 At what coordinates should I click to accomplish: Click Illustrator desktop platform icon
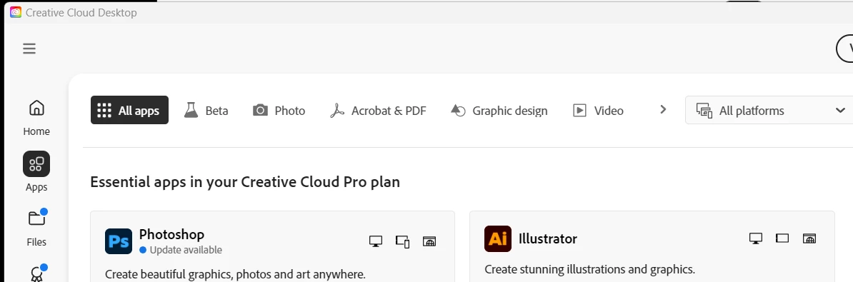click(756, 238)
